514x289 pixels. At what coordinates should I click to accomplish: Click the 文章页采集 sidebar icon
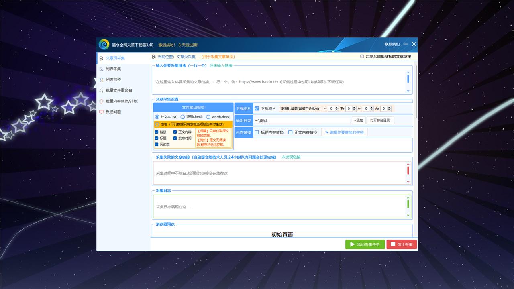click(101, 58)
